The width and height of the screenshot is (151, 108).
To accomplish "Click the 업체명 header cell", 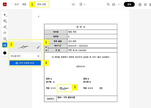I will tap(56, 36).
